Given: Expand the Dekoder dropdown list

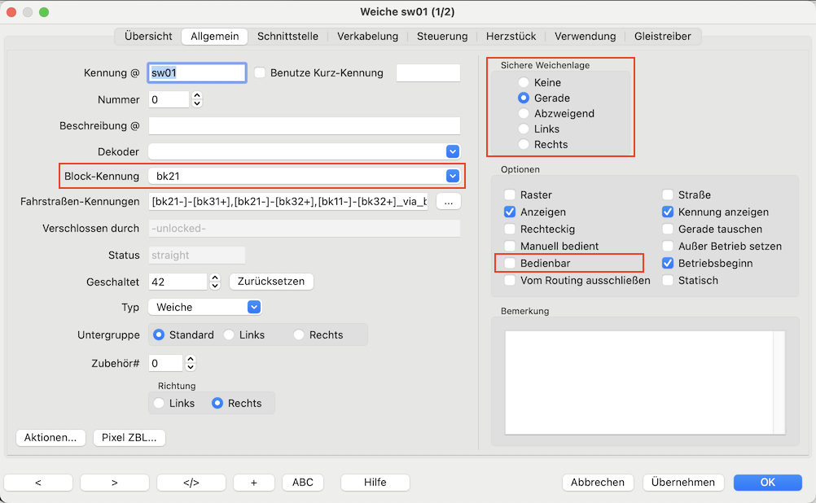Looking at the screenshot, I should point(452,151).
